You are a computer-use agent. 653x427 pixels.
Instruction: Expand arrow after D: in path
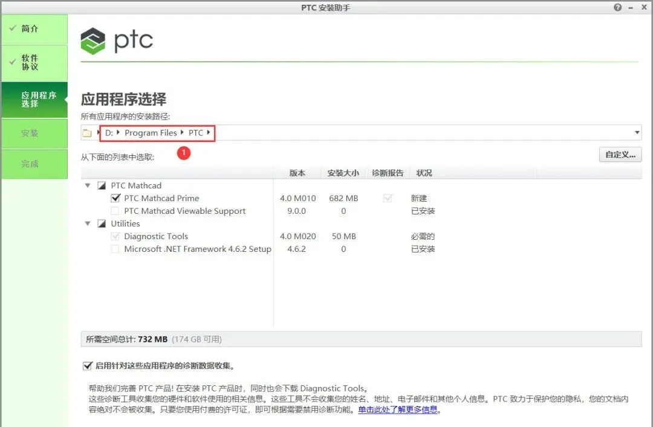point(119,132)
